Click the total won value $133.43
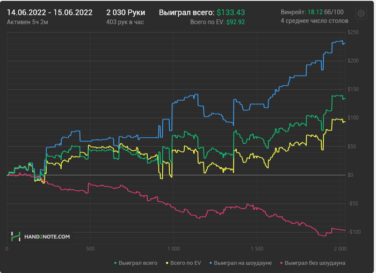The width and height of the screenshot is (376, 273). tap(230, 12)
